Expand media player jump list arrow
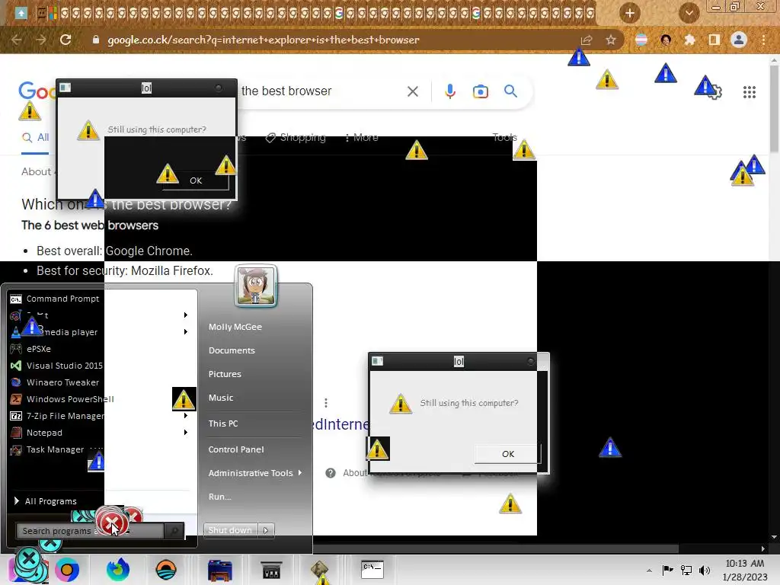This screenshot has width=780, height=585. tap(186, 332)
